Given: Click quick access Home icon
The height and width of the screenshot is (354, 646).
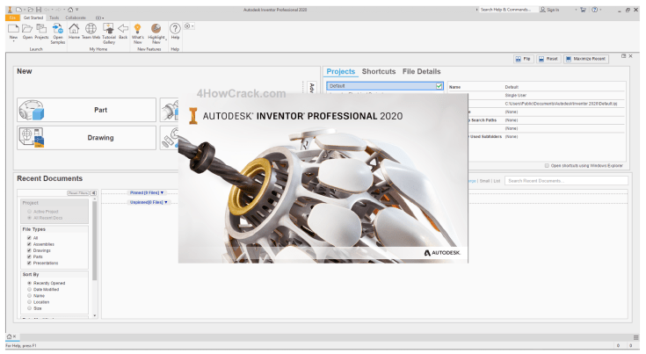Looking at the screenshot, I should [70, 10].
